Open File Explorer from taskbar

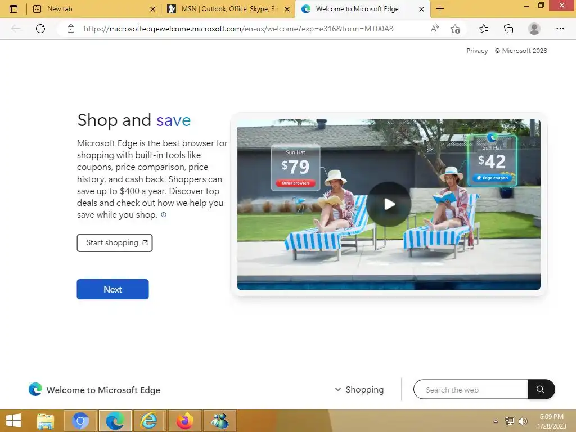(x=46, y=421)
